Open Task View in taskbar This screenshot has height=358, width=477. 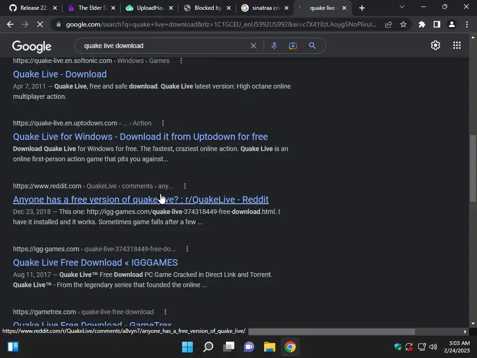click(229, 347)
